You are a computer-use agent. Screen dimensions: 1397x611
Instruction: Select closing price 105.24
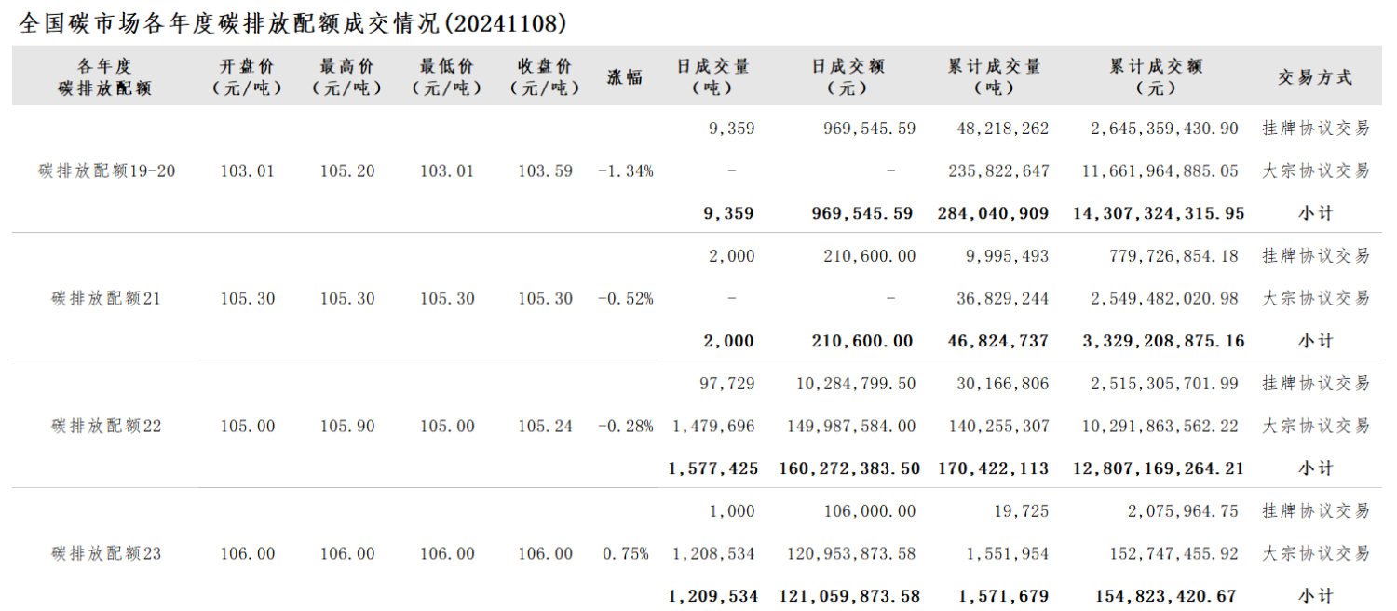[x=546, y=427]
